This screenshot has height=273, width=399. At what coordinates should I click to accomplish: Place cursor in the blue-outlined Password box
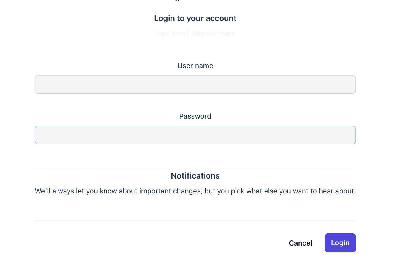click(x=195, y=135)
